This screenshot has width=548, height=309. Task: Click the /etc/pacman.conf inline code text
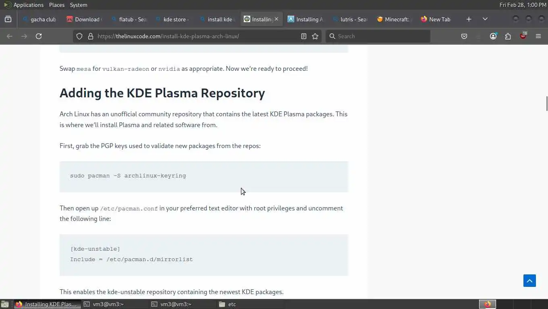coord(129,208)
